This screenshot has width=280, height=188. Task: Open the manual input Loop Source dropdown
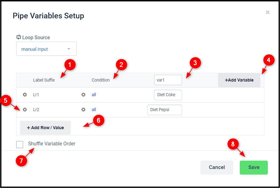tap(46, 49)
